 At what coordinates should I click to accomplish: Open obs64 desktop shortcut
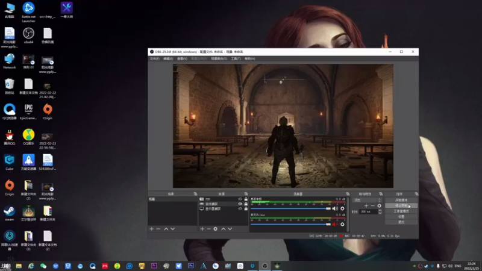pyautogui.click(x=28, y=36)
